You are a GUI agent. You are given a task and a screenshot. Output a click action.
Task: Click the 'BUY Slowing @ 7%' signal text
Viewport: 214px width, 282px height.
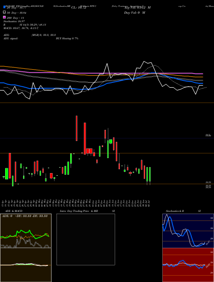67,38
